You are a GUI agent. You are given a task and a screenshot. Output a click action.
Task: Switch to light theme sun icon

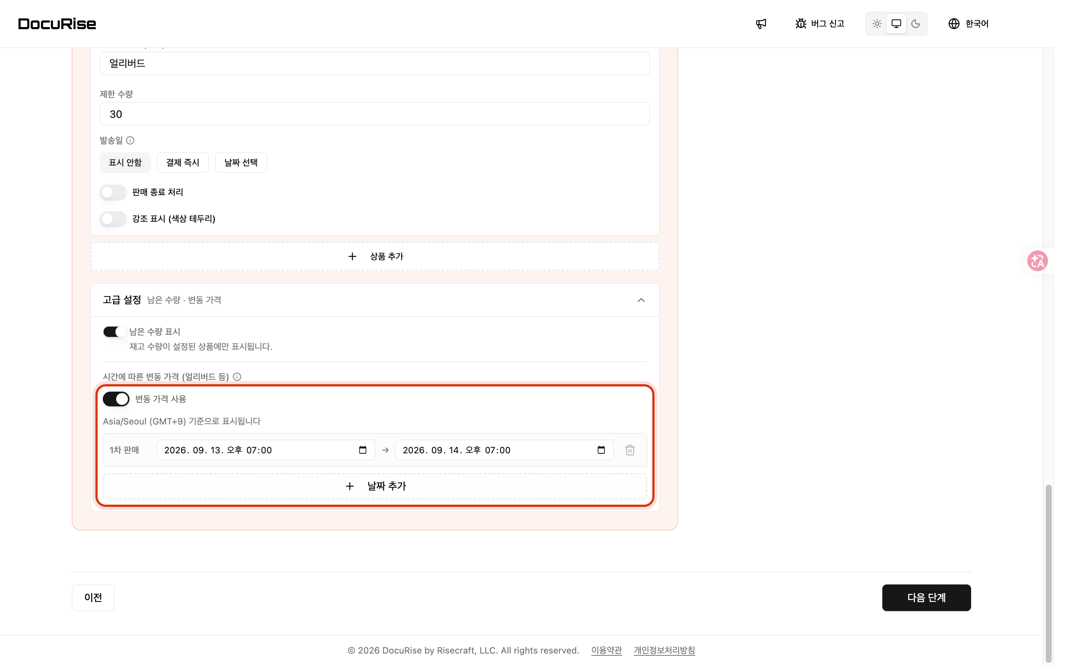pyautogui.click(x=877, y=24)
